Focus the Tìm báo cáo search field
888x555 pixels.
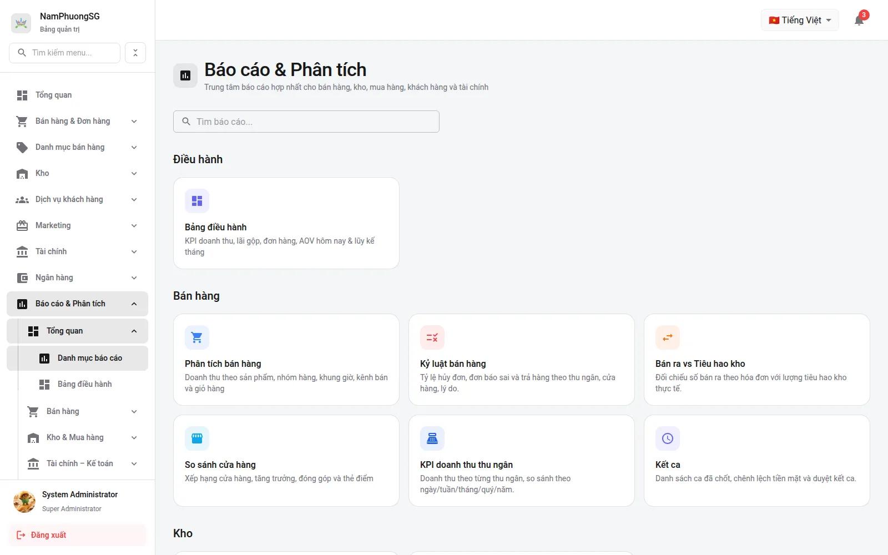click(306, 122)
